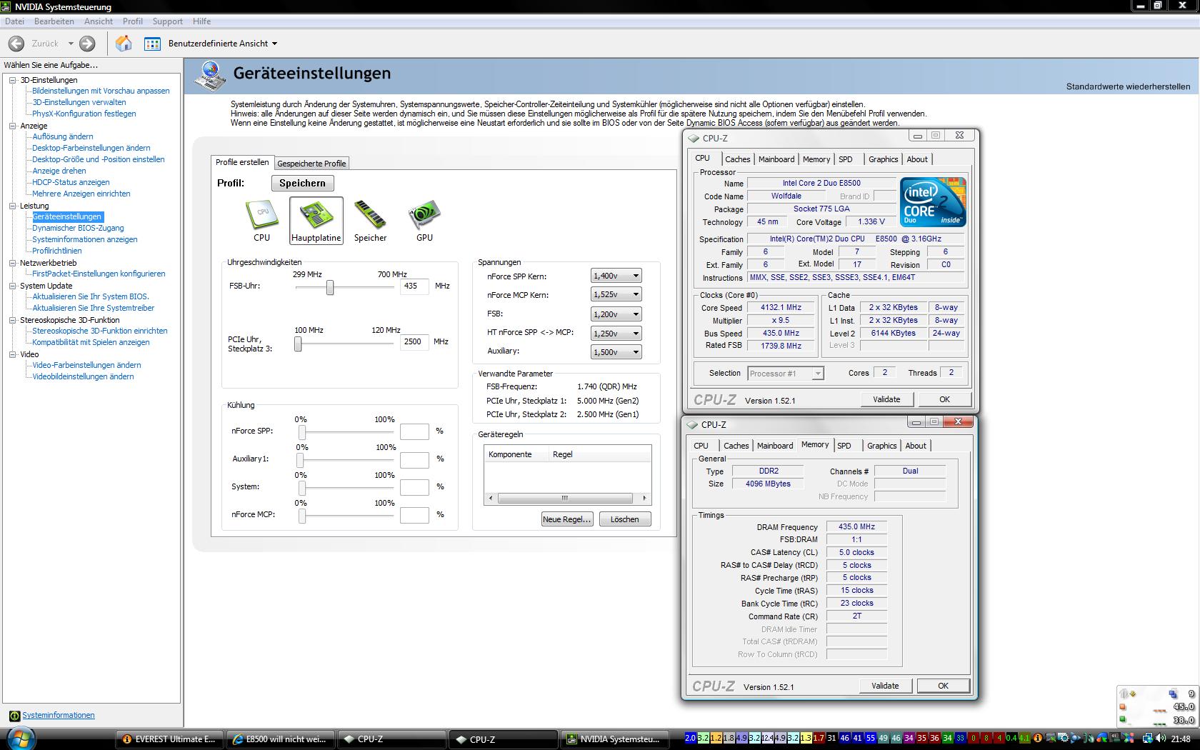Image resolution: width=1200 pixels, height=750 pixels.
Task: Open the nForce MCP Kern voltage dropdown
Action: (x=616, y=294)
